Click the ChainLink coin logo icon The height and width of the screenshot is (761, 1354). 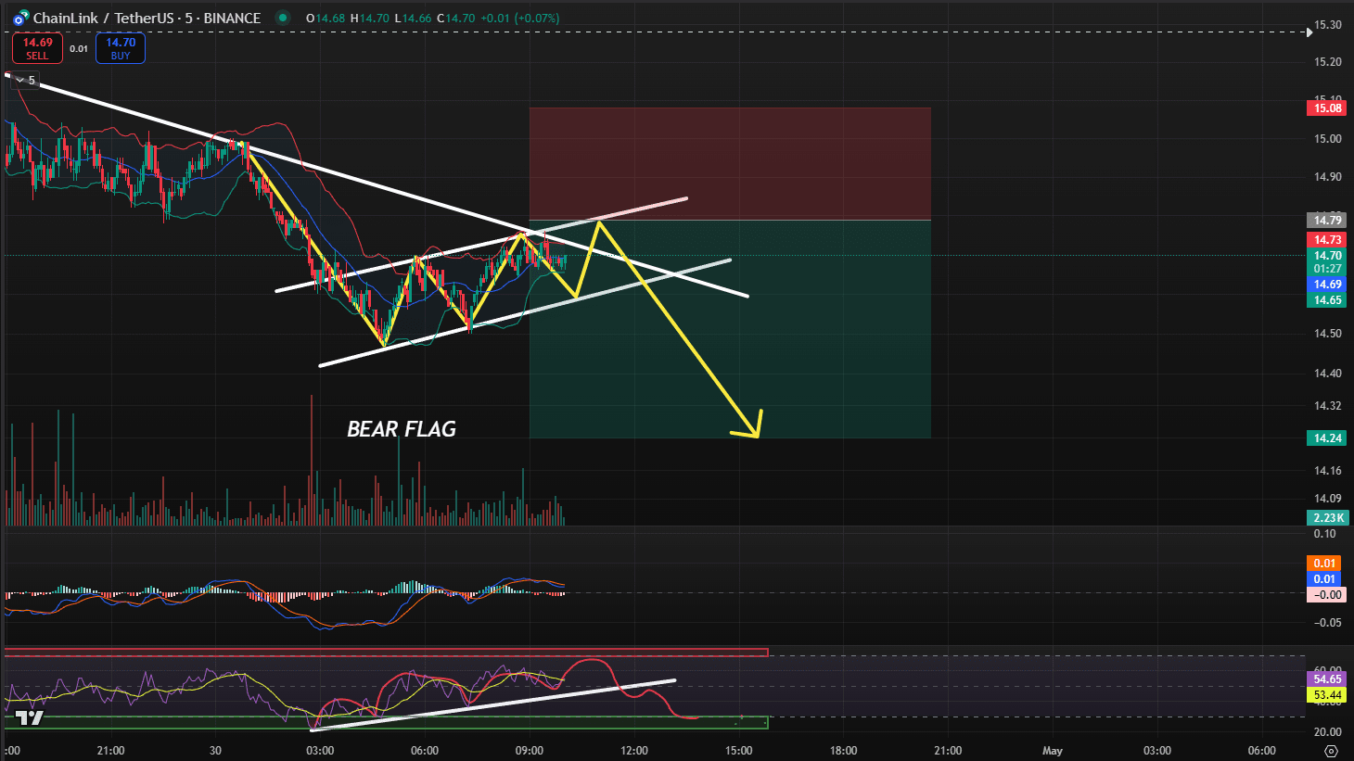[20, 18]
